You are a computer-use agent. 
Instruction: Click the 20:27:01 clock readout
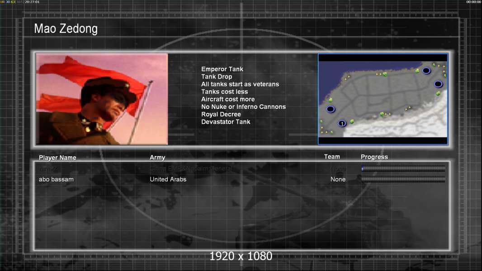(32, 2)
